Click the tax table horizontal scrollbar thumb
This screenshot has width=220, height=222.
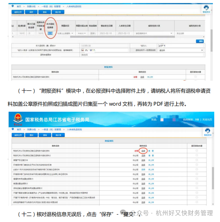click(122, 37)
